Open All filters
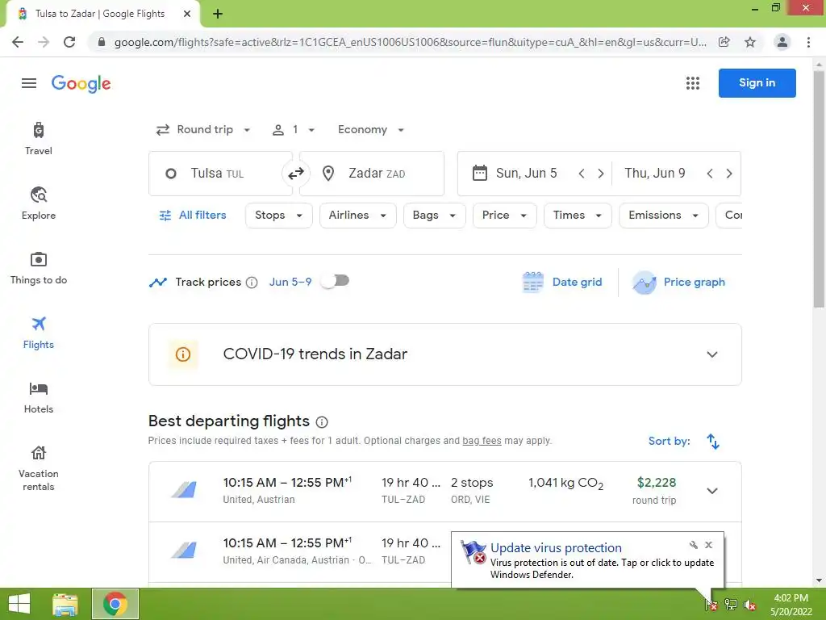This screenshot has height=620, width=826. point(193,216)
